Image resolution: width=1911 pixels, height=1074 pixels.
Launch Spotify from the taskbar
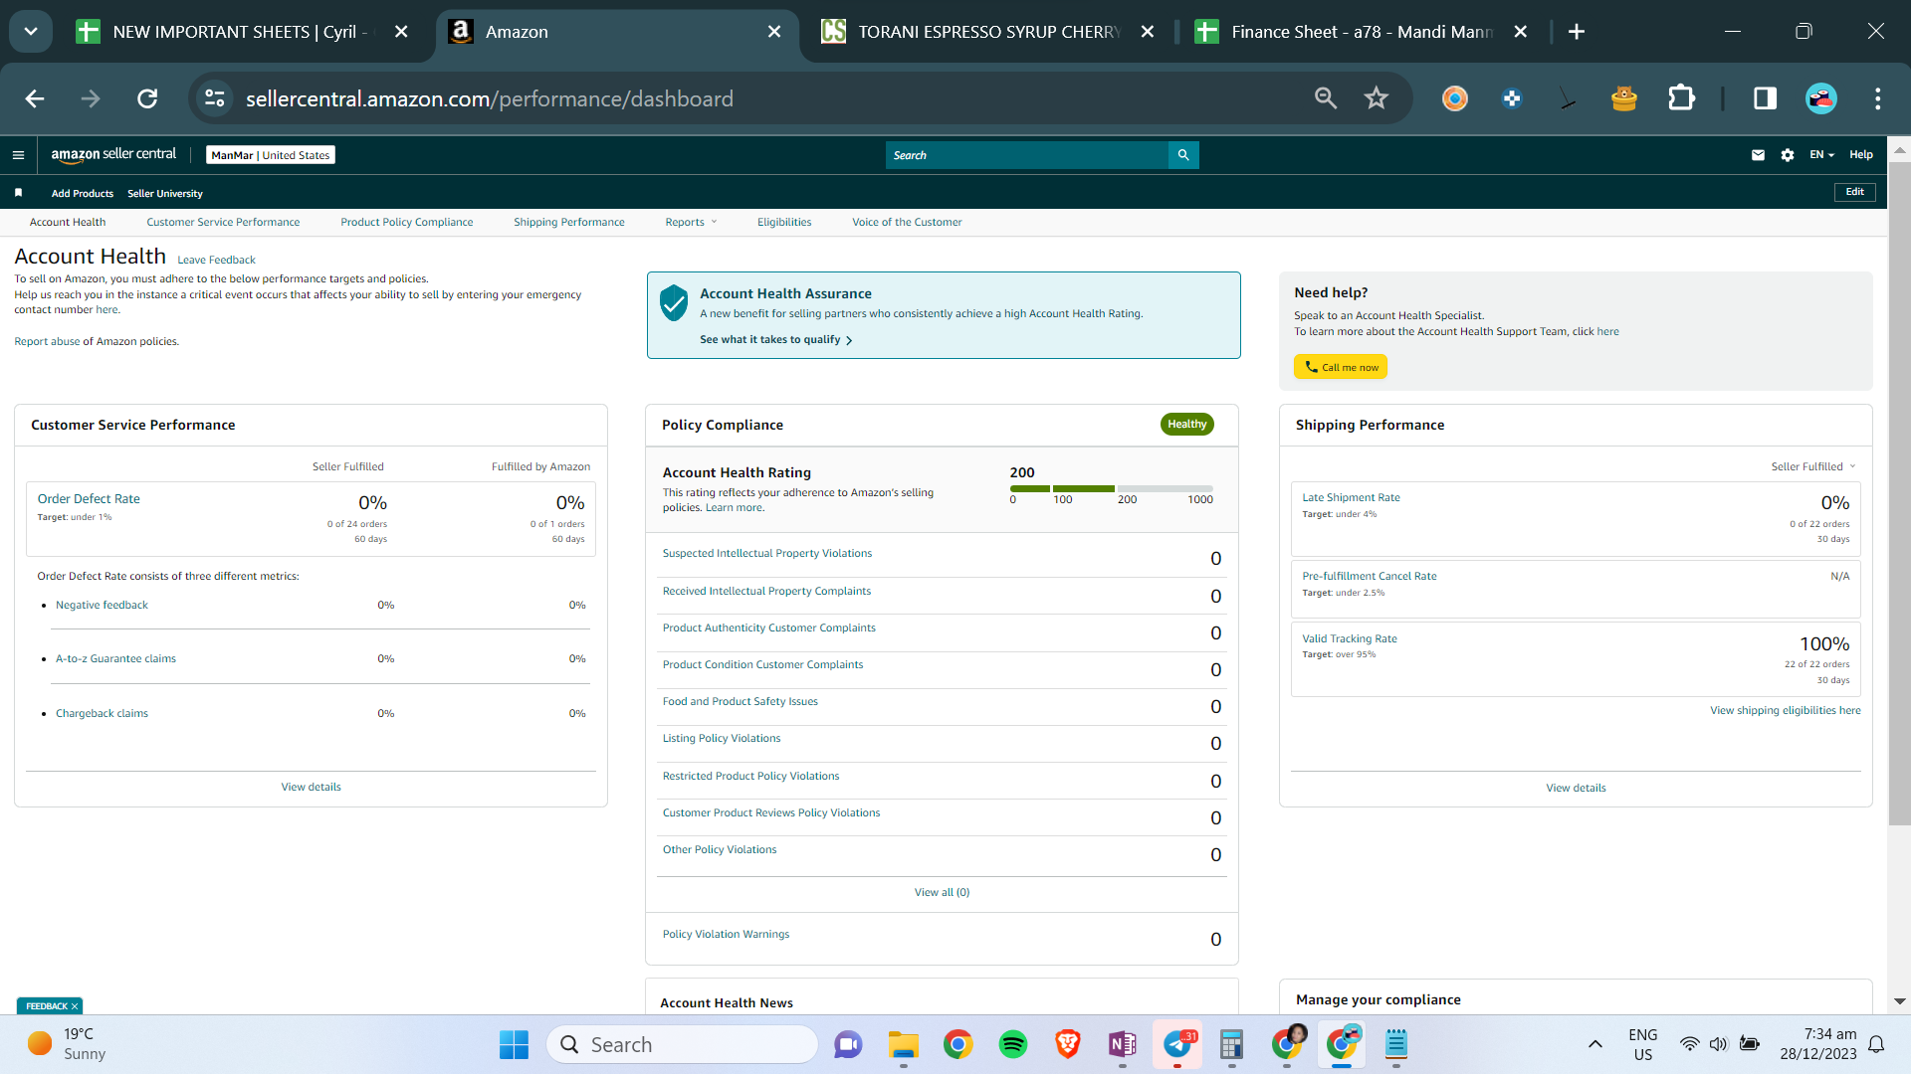(1013, 1044)
